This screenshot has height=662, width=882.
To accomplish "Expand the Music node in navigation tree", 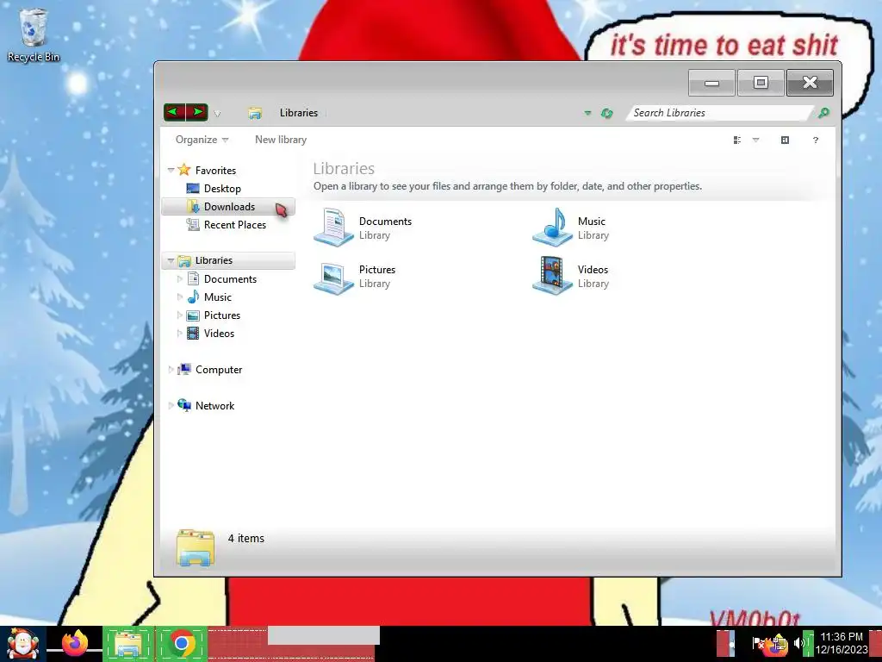I will (x=179, y=297).
